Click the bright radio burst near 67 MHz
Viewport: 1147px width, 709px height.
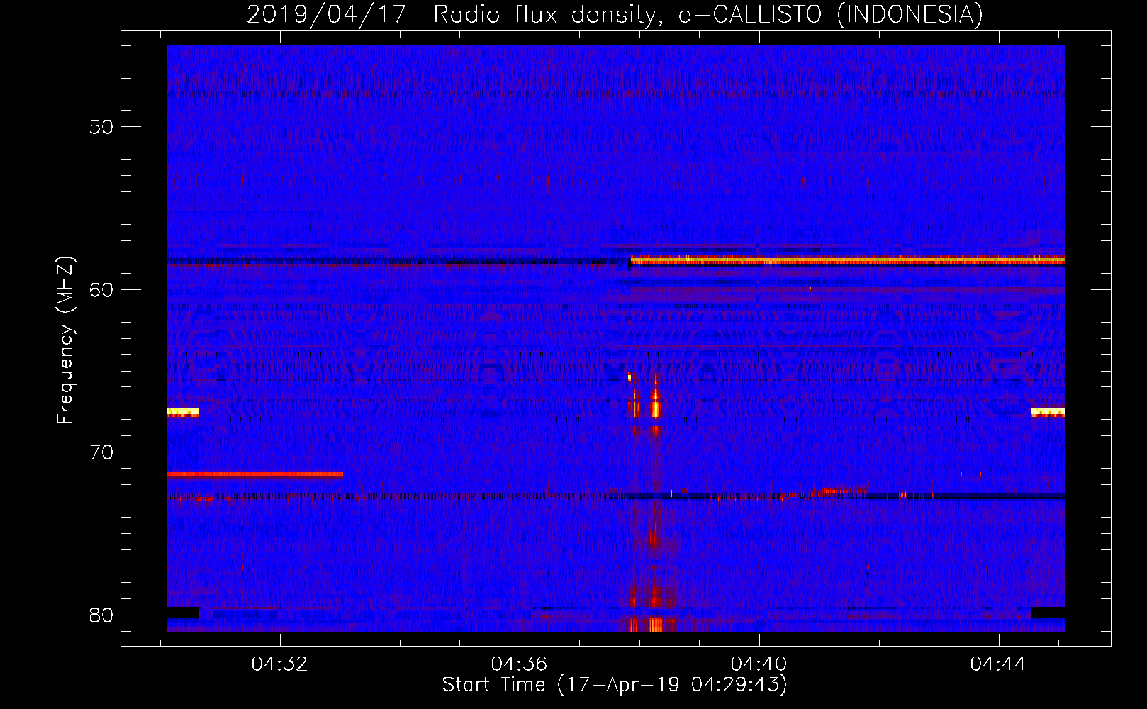pyautogui.click(x=655, y=406)
